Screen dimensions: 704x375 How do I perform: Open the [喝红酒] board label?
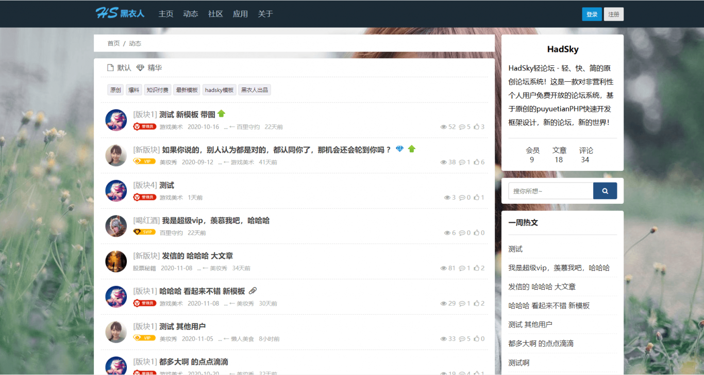146,220
